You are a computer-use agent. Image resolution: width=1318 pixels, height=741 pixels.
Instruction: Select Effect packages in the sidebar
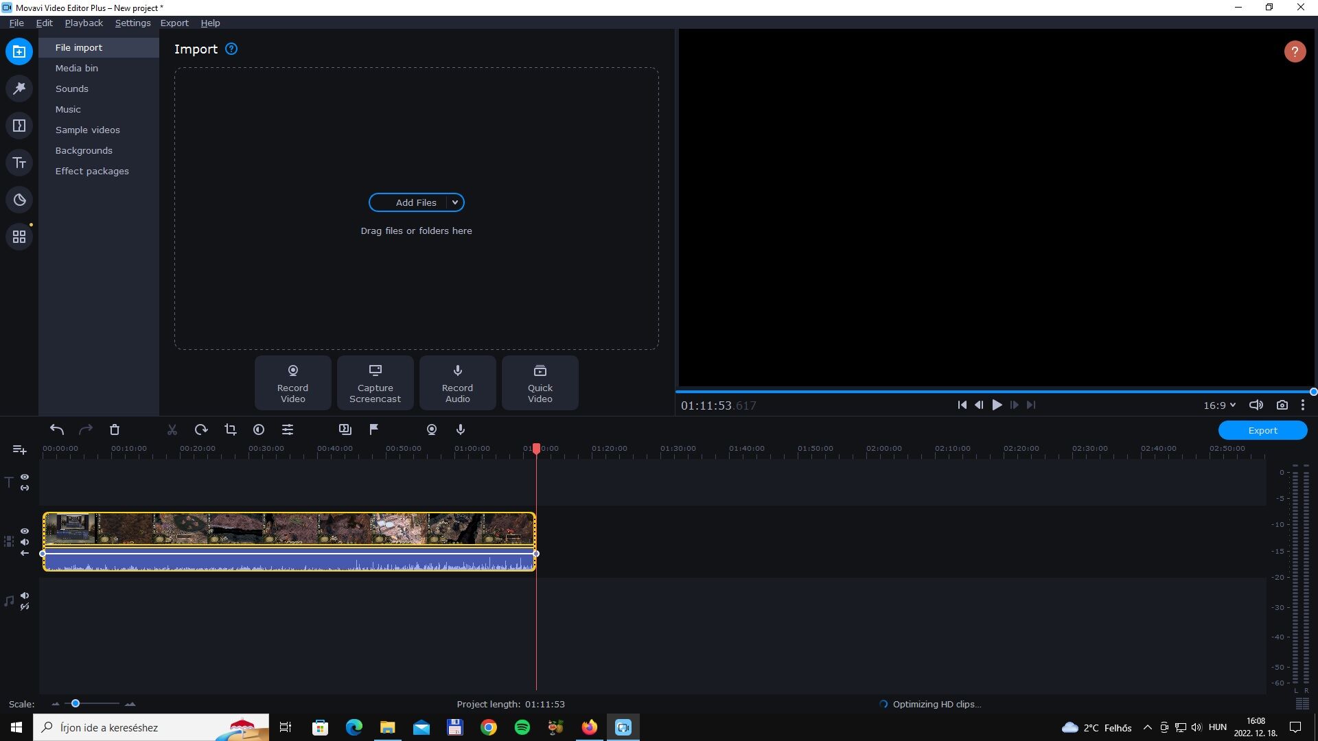click(x=99, y=171)
